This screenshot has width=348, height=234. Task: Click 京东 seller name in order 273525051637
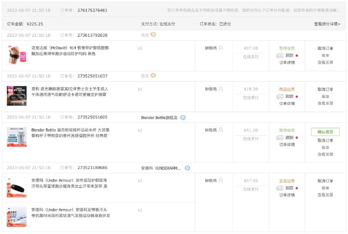145,76
